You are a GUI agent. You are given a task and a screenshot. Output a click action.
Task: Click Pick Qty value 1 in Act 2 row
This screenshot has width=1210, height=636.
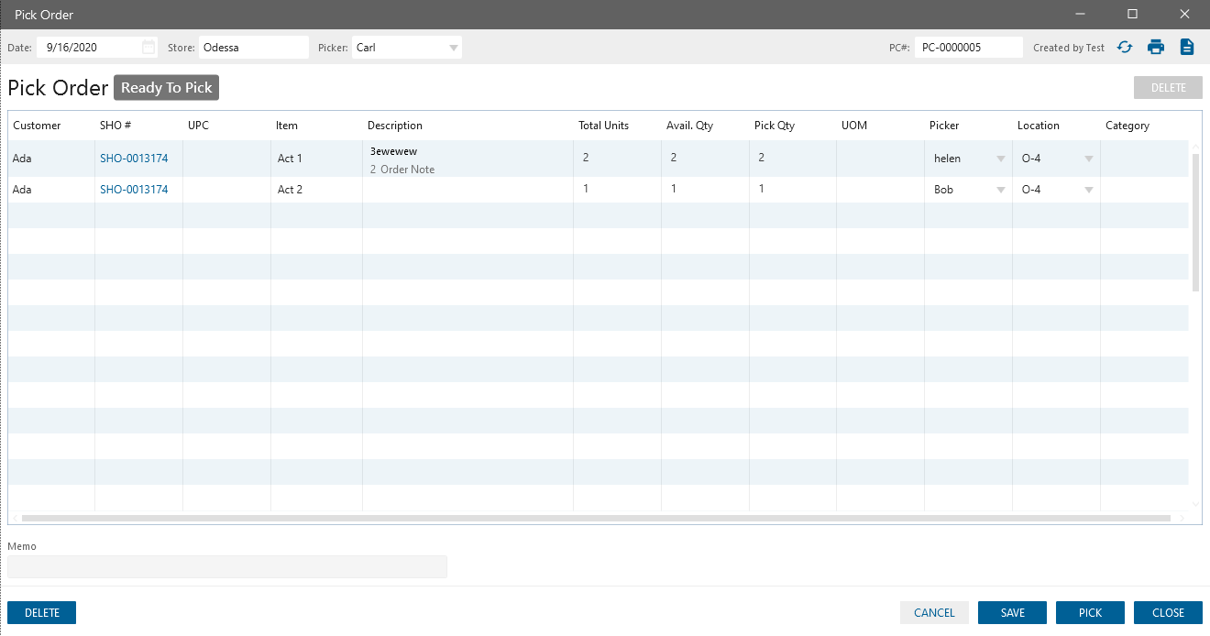click(x=762, y=189)
